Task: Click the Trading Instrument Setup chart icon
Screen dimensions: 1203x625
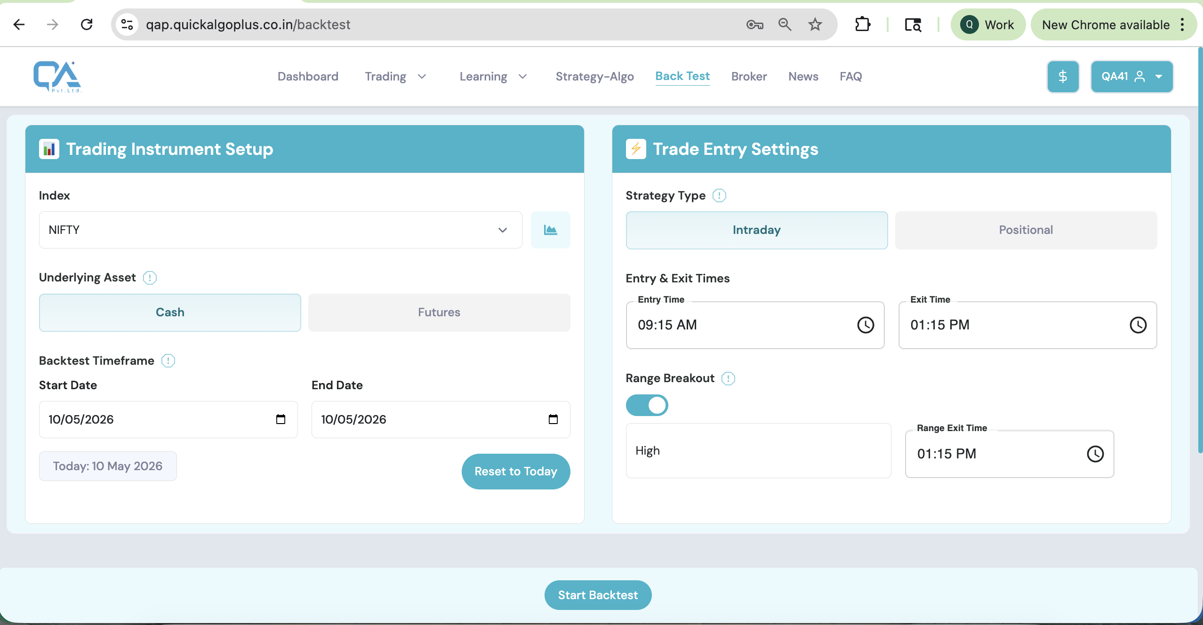Action: tap(49, 149)
